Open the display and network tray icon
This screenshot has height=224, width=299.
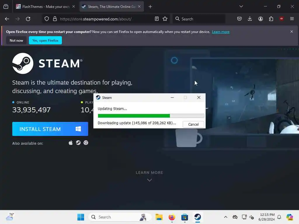point(244,217)
